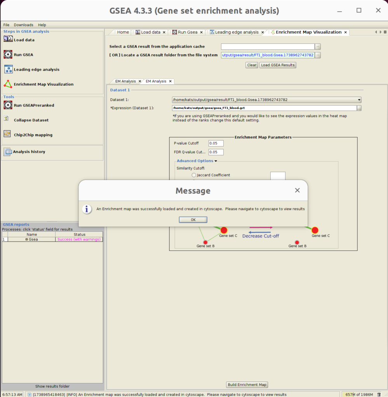Switch to the Home tab
This screenshot has width=388, height=397.
pyautogui.click(x=123, y=32)
